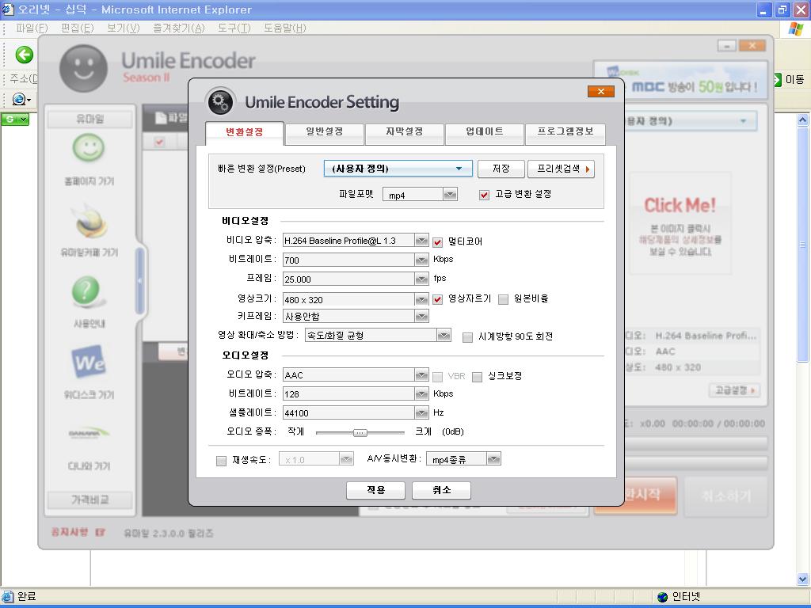Screen dimensions: 811x608
Task: Open the 비디오 압축 H.264 dropdown
Action: (x=356, y=241)
